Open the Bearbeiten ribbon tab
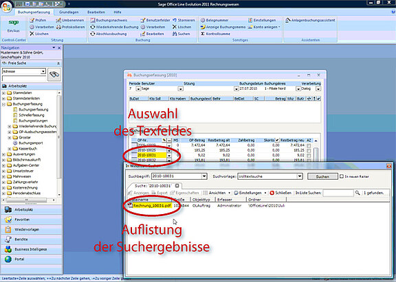This screenshot has height=282, width=396. point(96,12)
